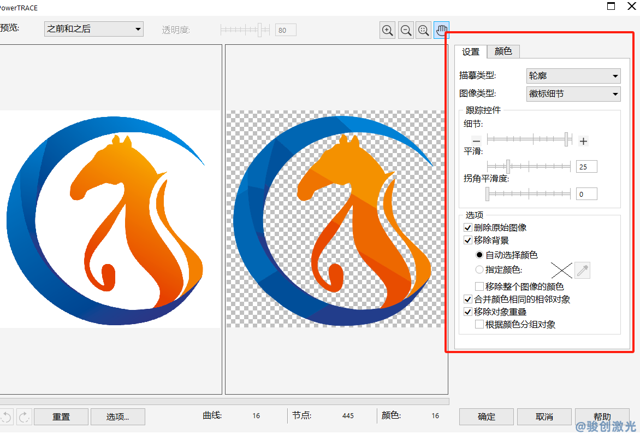Image resolution: width=640 pixels, height=434 pixels.
Task: Uncheck 删除原始图像 option
Action: [x=468, y=227]
